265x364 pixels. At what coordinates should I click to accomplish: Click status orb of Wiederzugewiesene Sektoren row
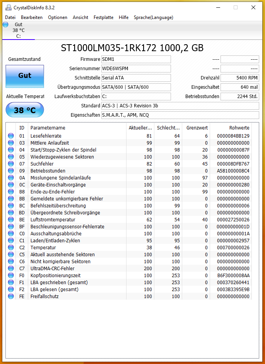(11, 157)
